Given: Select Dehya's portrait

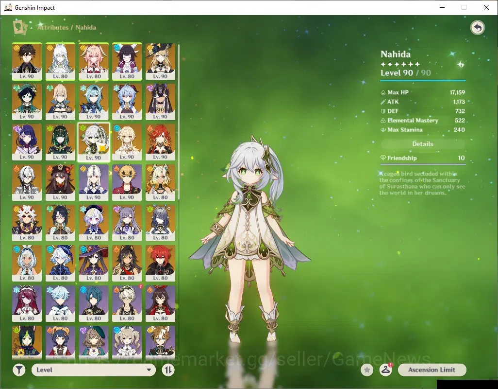Looking at the screenshot, I should point(127,264).
